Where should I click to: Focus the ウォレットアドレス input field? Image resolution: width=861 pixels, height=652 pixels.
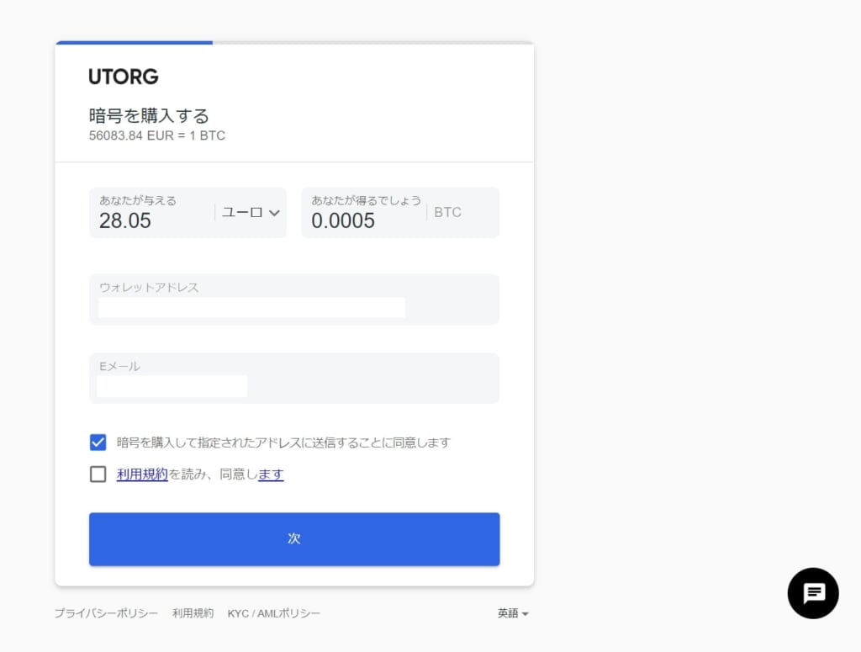[x=294, y=299]
